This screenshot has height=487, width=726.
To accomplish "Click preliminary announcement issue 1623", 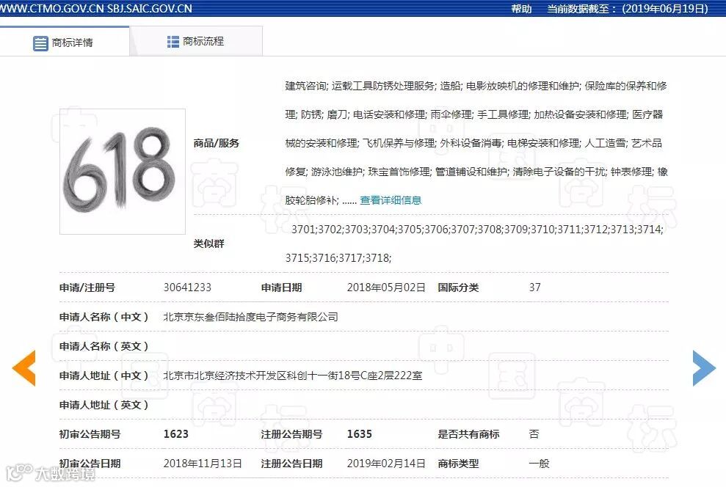I will pyautogui.click(x=176, y=433).
